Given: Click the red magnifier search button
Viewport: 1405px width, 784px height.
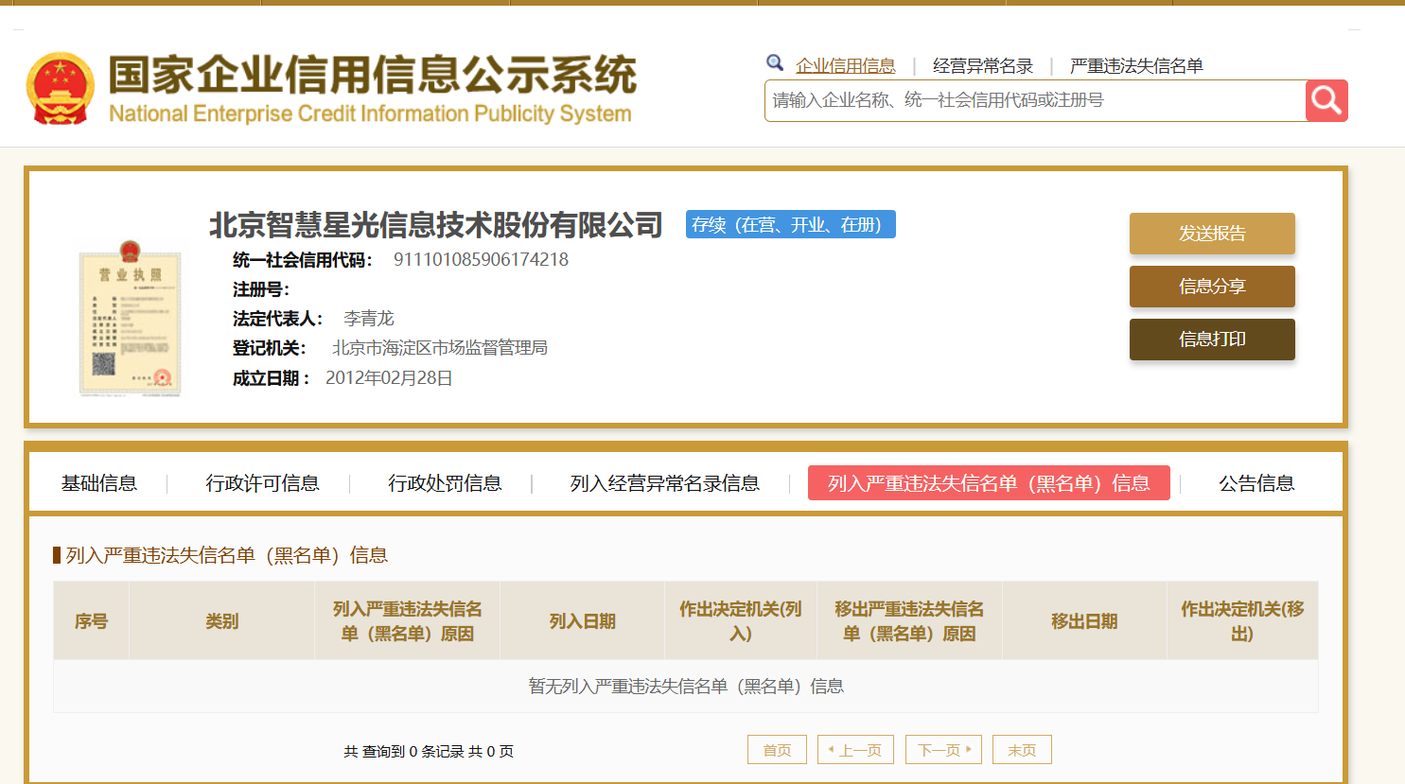Looking at the screenshot, I should pyautogui.click(x=1326, y=100).
